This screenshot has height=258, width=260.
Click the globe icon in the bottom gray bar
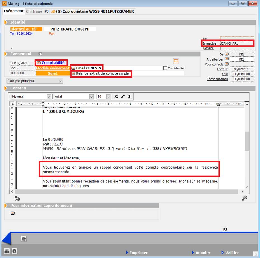(x=24, y=239)
